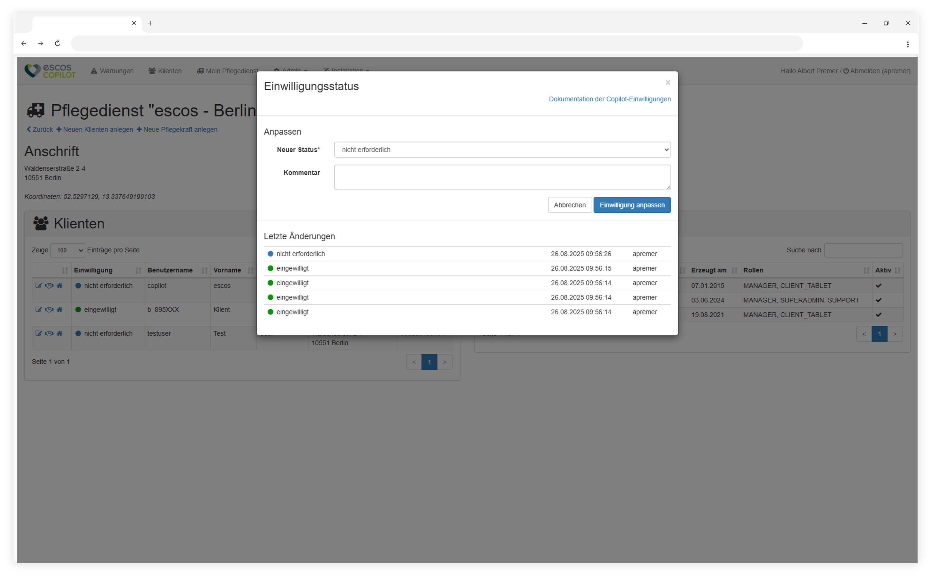
Task: Click the Klienten table next page button
Action: click(x=445, y=362)
